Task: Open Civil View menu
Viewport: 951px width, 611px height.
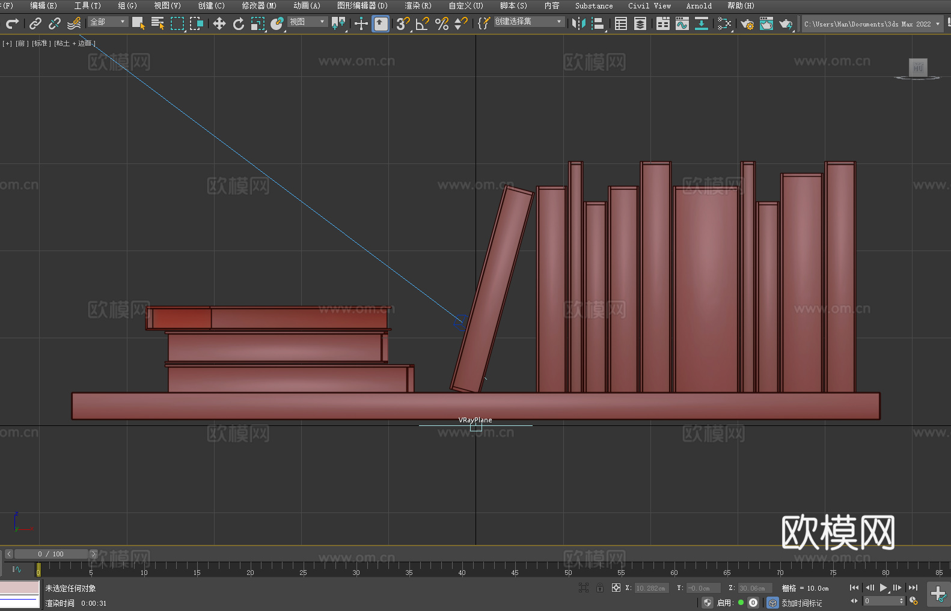Action: (649, 5)
